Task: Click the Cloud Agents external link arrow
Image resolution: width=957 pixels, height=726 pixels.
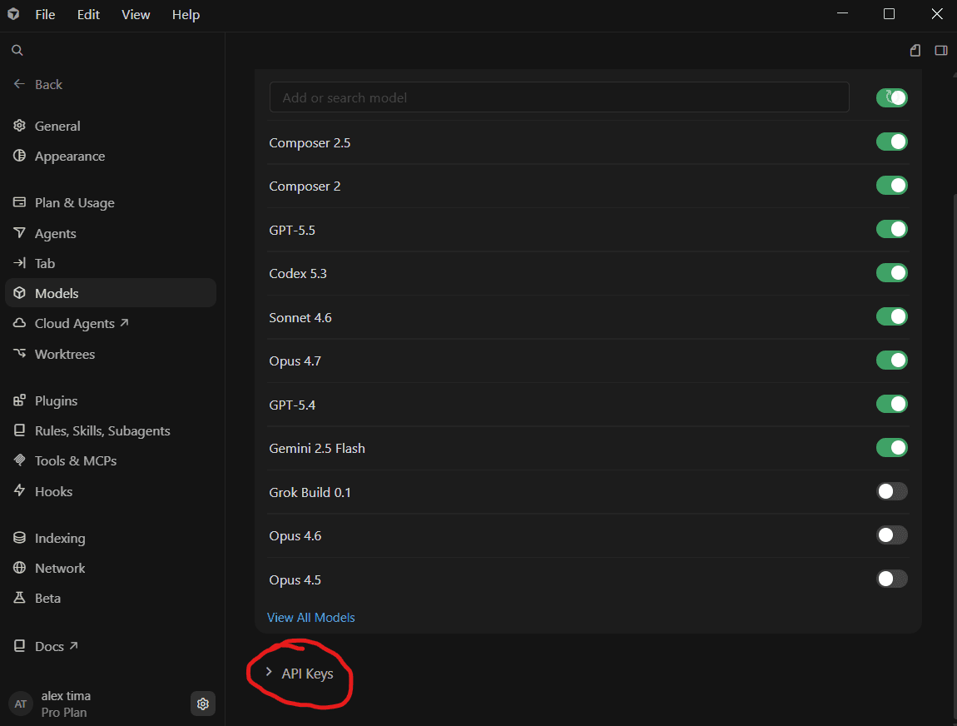Action: (125, 322)
